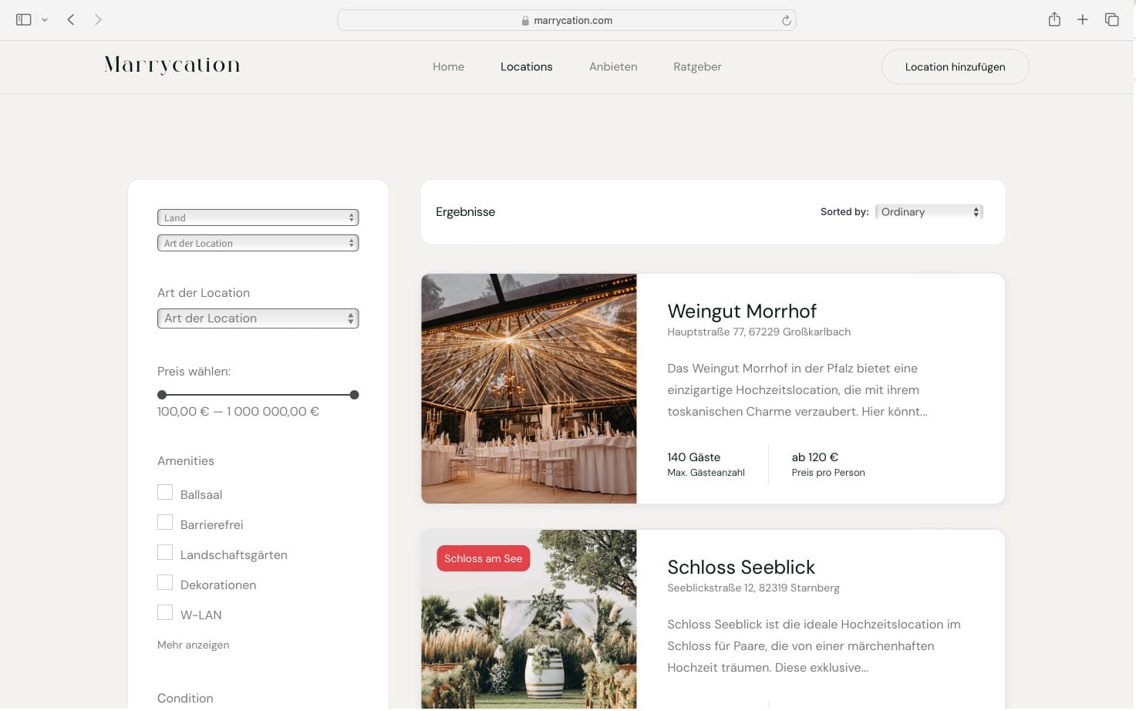Viewport: 1136px width, 711px height.
Task: Open the Schloss Seeblick venue photo
Action: coord(529,619)
